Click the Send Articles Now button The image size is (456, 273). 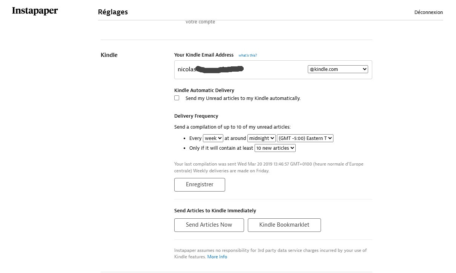(x=209, y=225)
